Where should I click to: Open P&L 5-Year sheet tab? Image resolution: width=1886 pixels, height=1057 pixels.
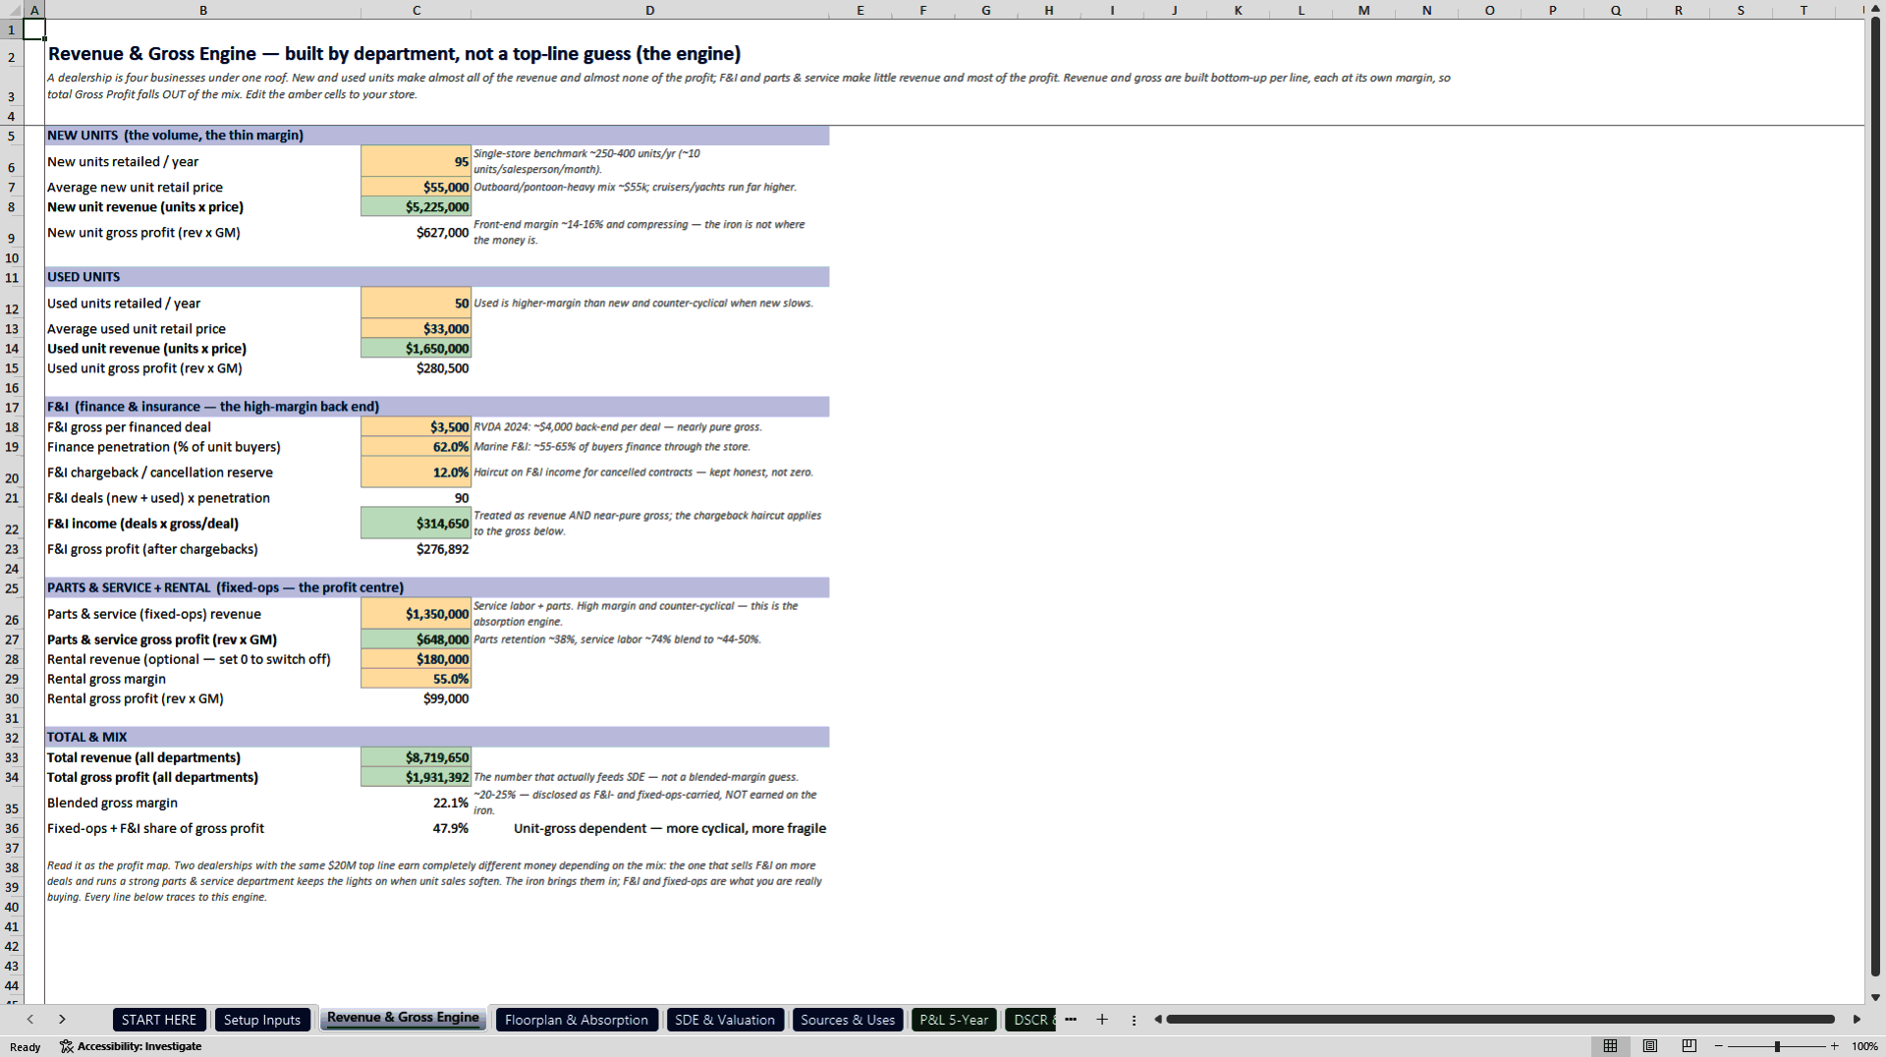coord(954,1020)
